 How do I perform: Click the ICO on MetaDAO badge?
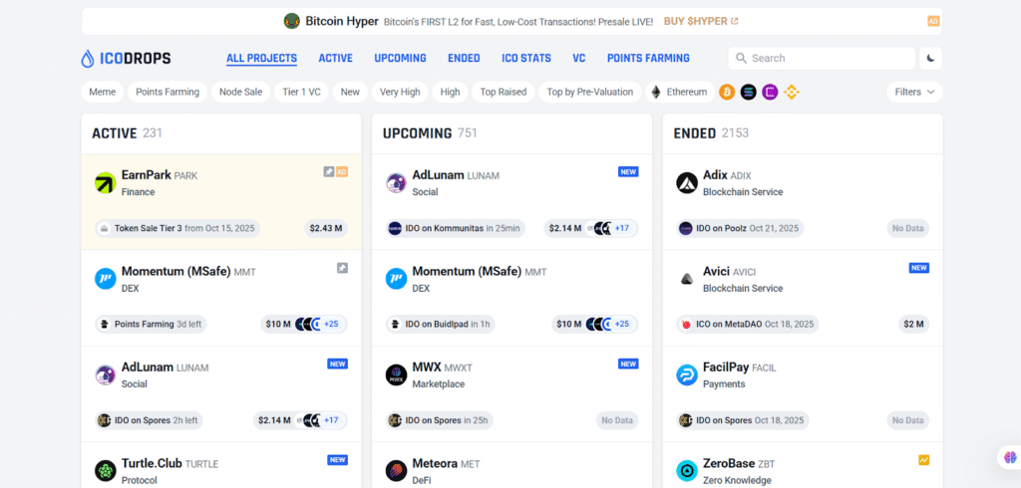(x=748, y=324)
